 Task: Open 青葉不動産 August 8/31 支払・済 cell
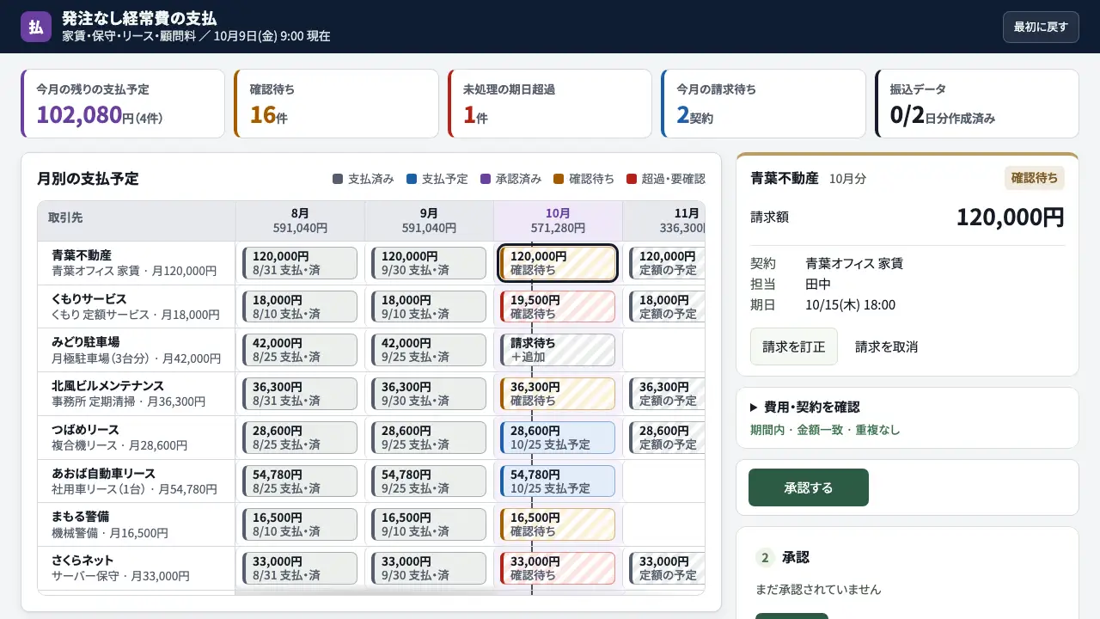pyautogui.click(x=300, y=263)
